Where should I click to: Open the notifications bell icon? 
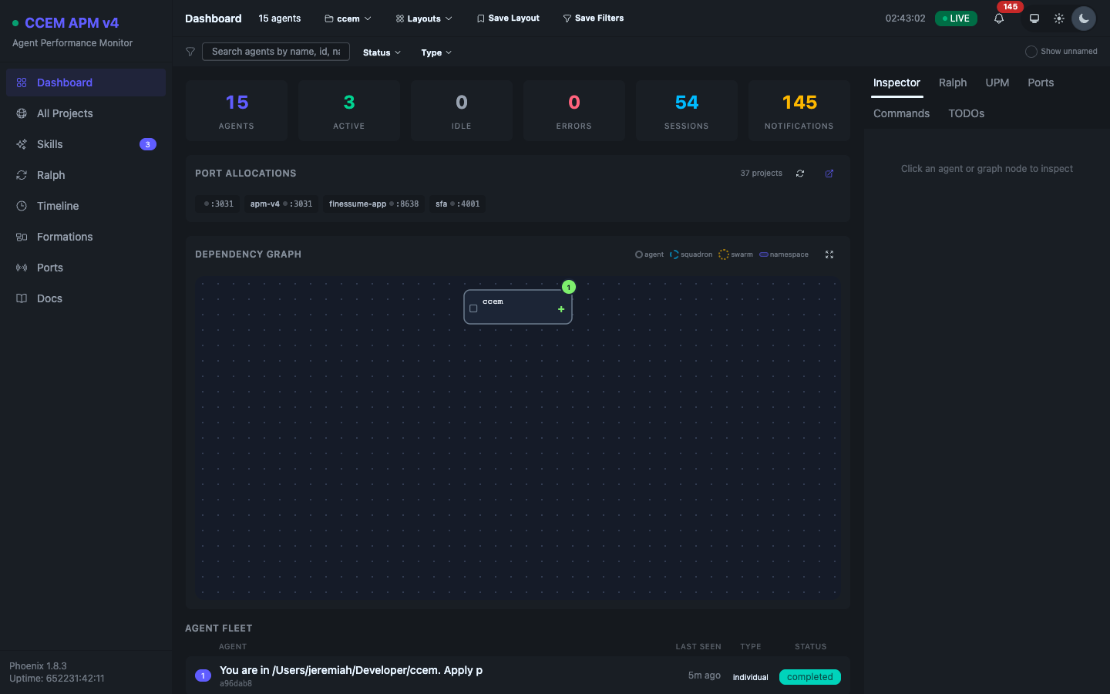tap(999, 19)
